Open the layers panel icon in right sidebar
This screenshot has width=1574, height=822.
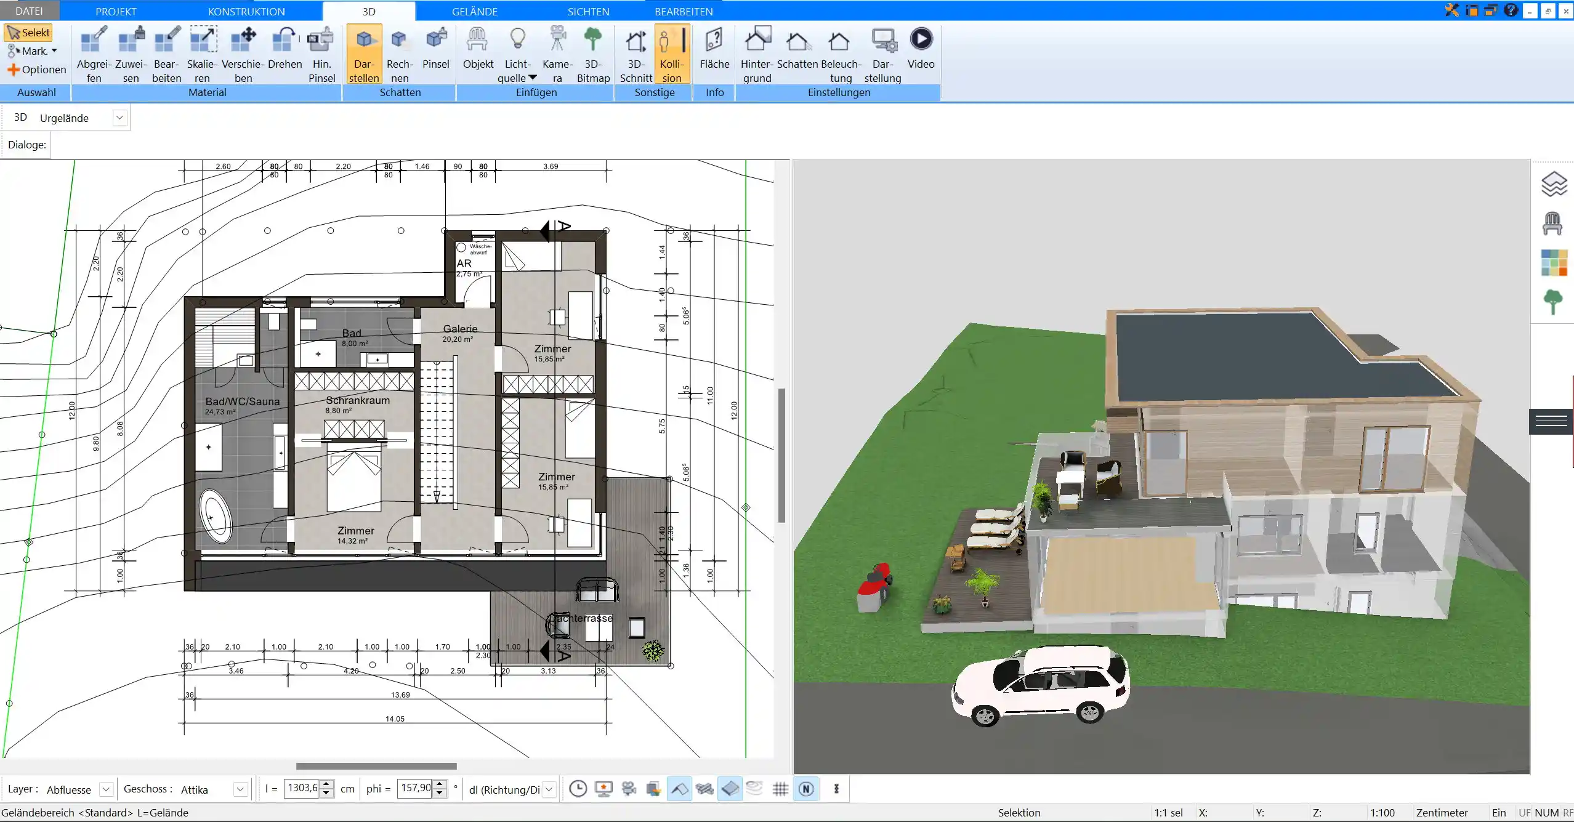(1554, 184)
